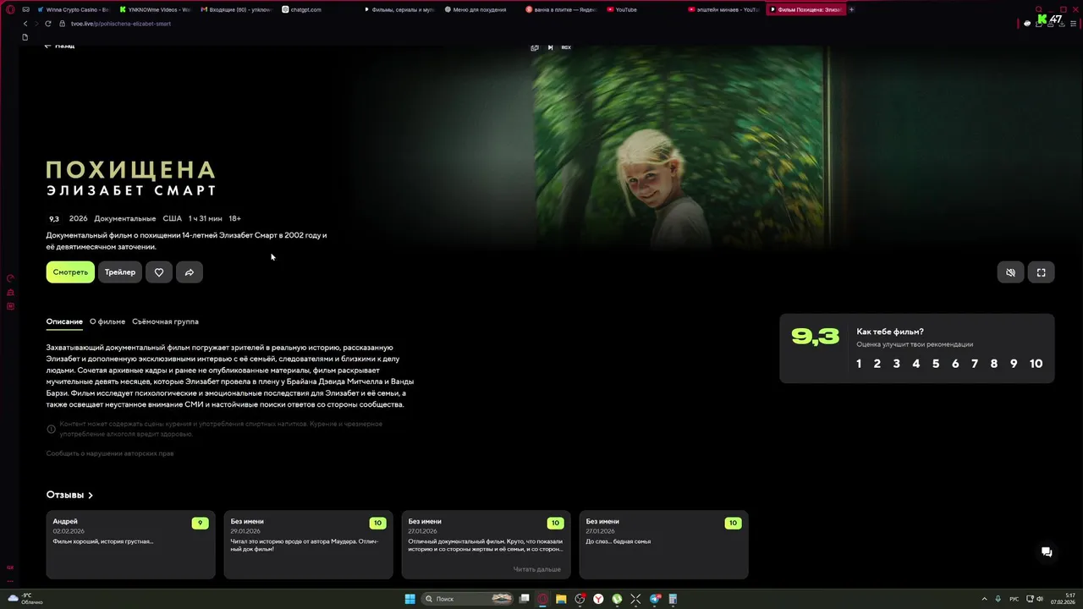1083x609 pixels.
Task: Click the address bar URL
Action: tap(121, 24)
